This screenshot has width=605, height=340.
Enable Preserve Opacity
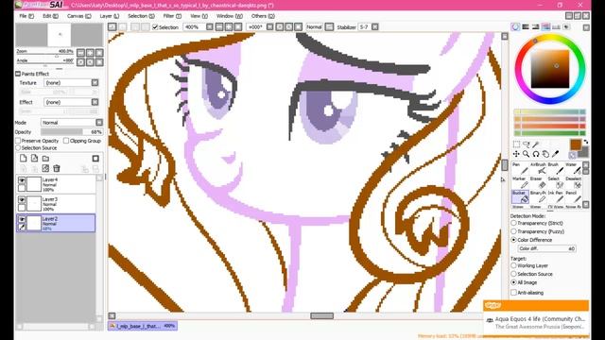click(x=18, y=141)
